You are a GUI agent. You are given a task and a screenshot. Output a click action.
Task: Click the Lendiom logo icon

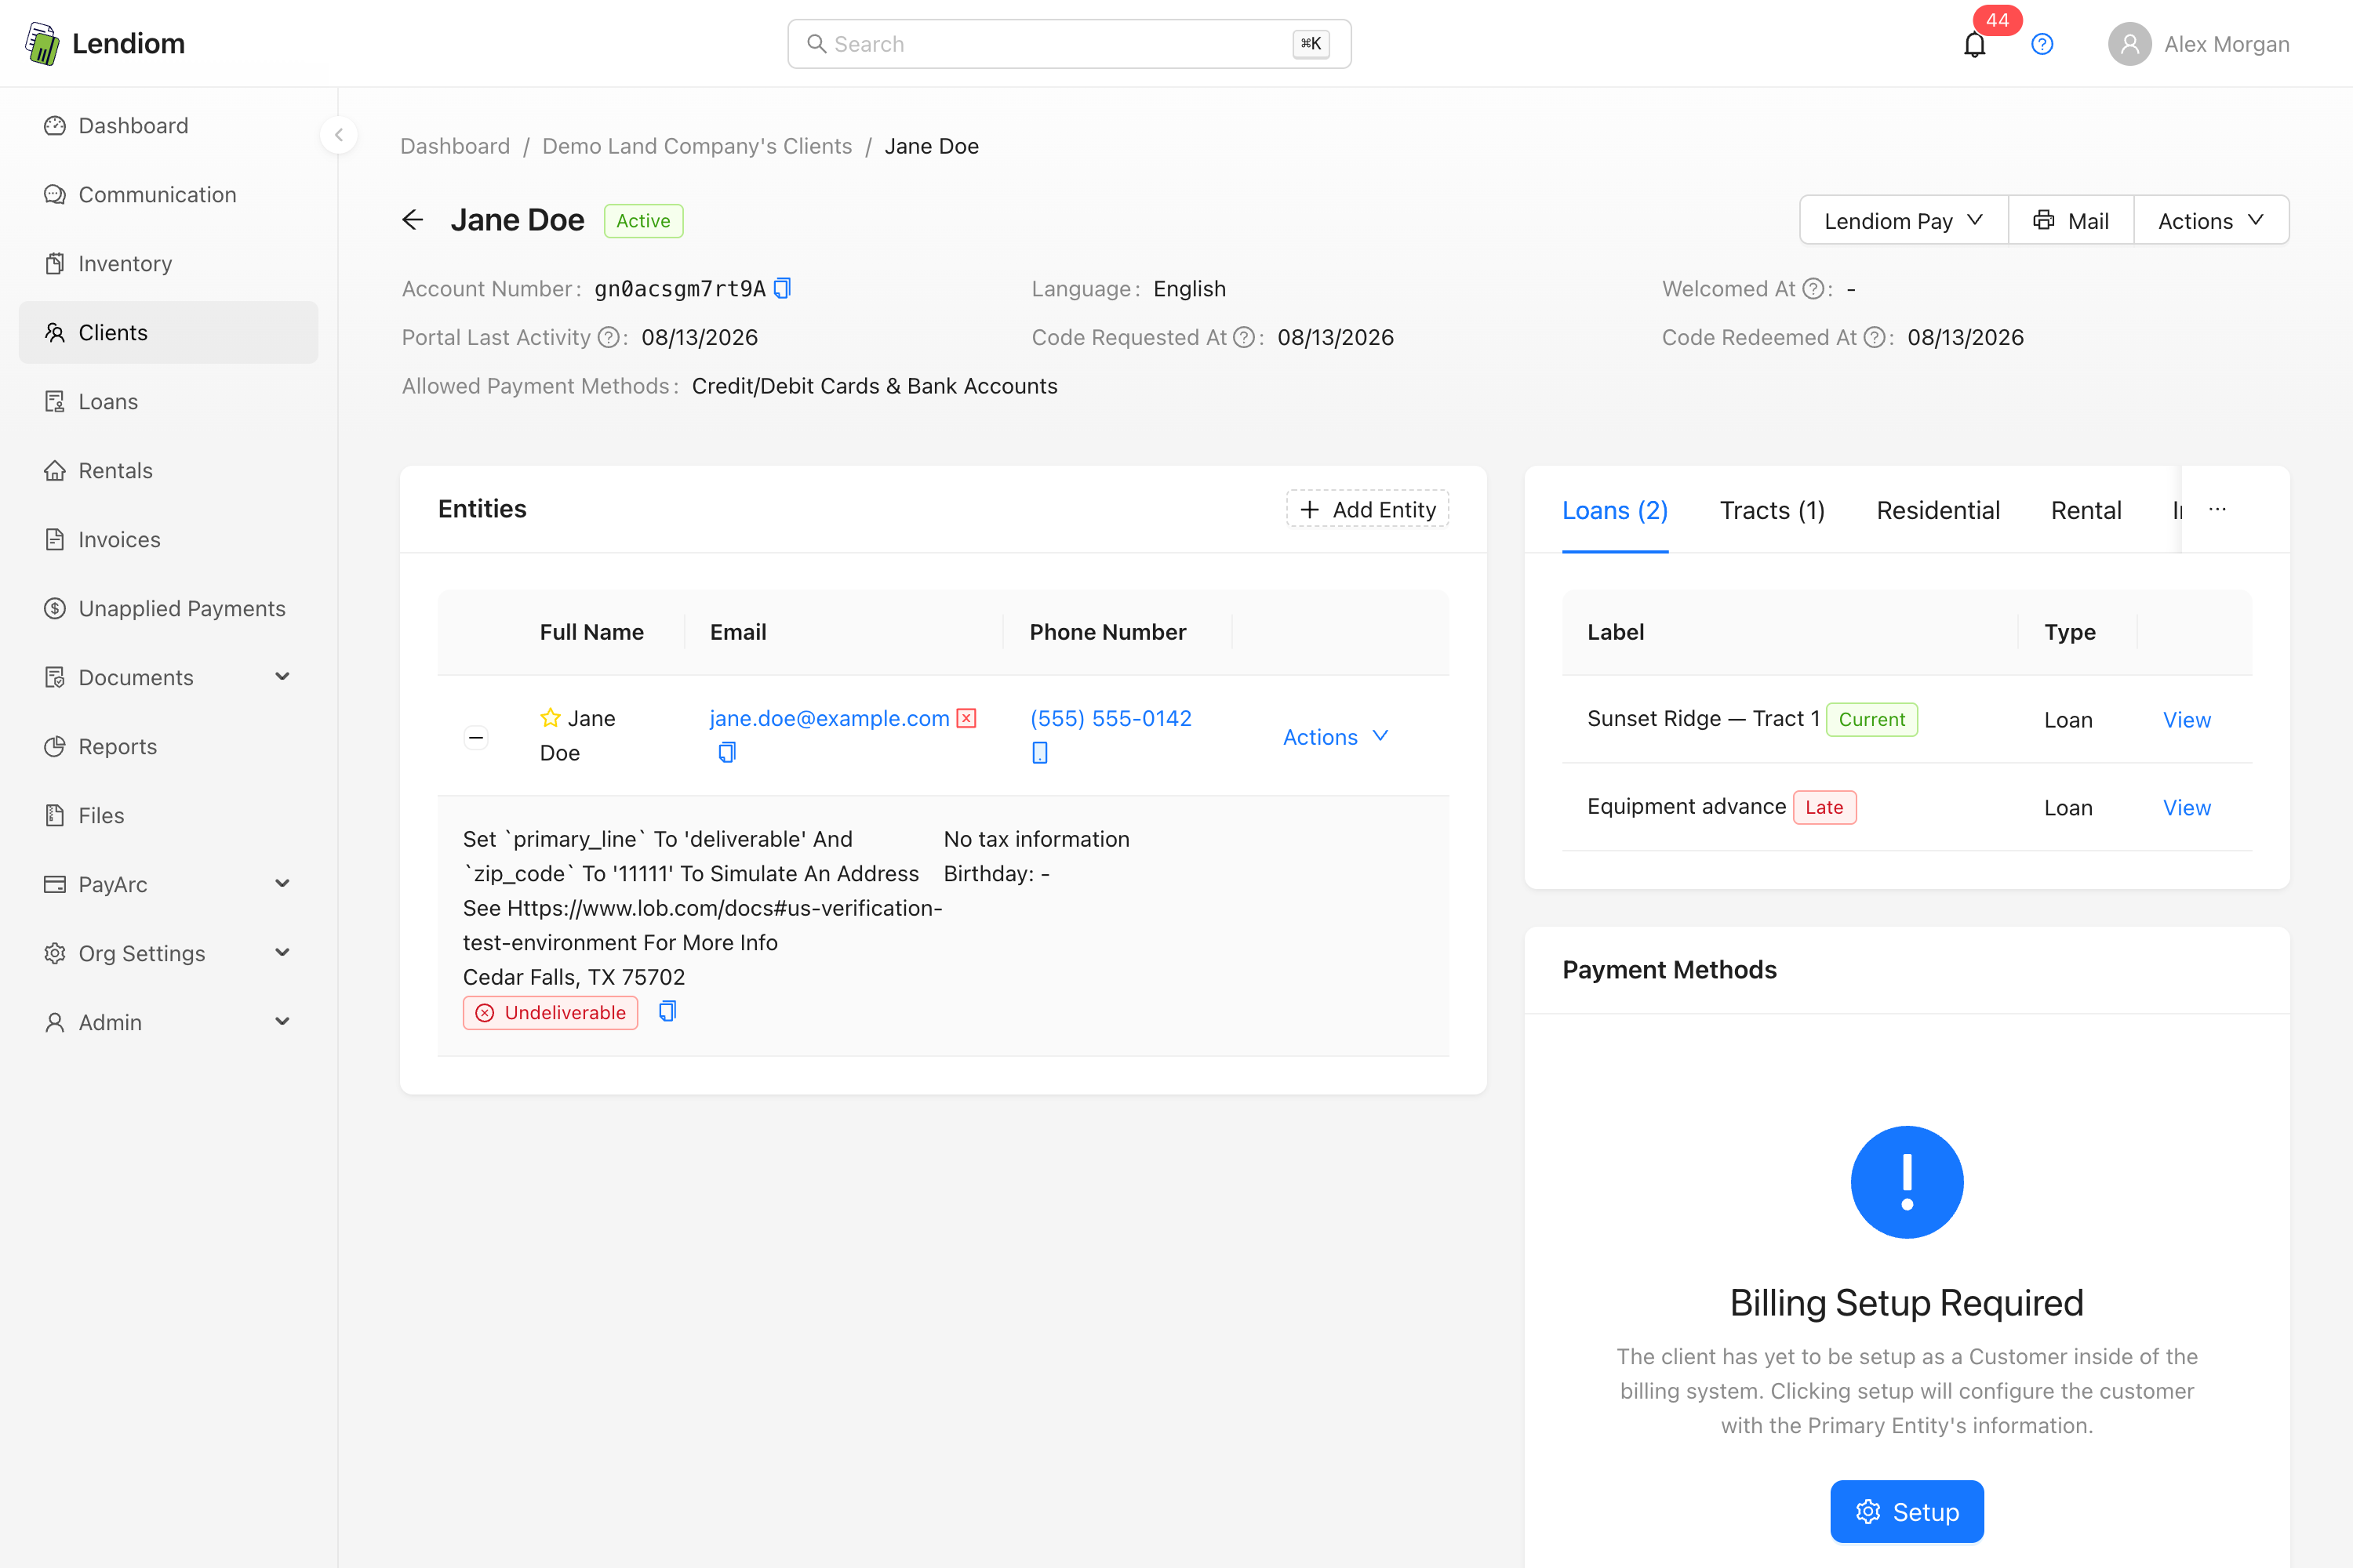(x=42, y=44)
